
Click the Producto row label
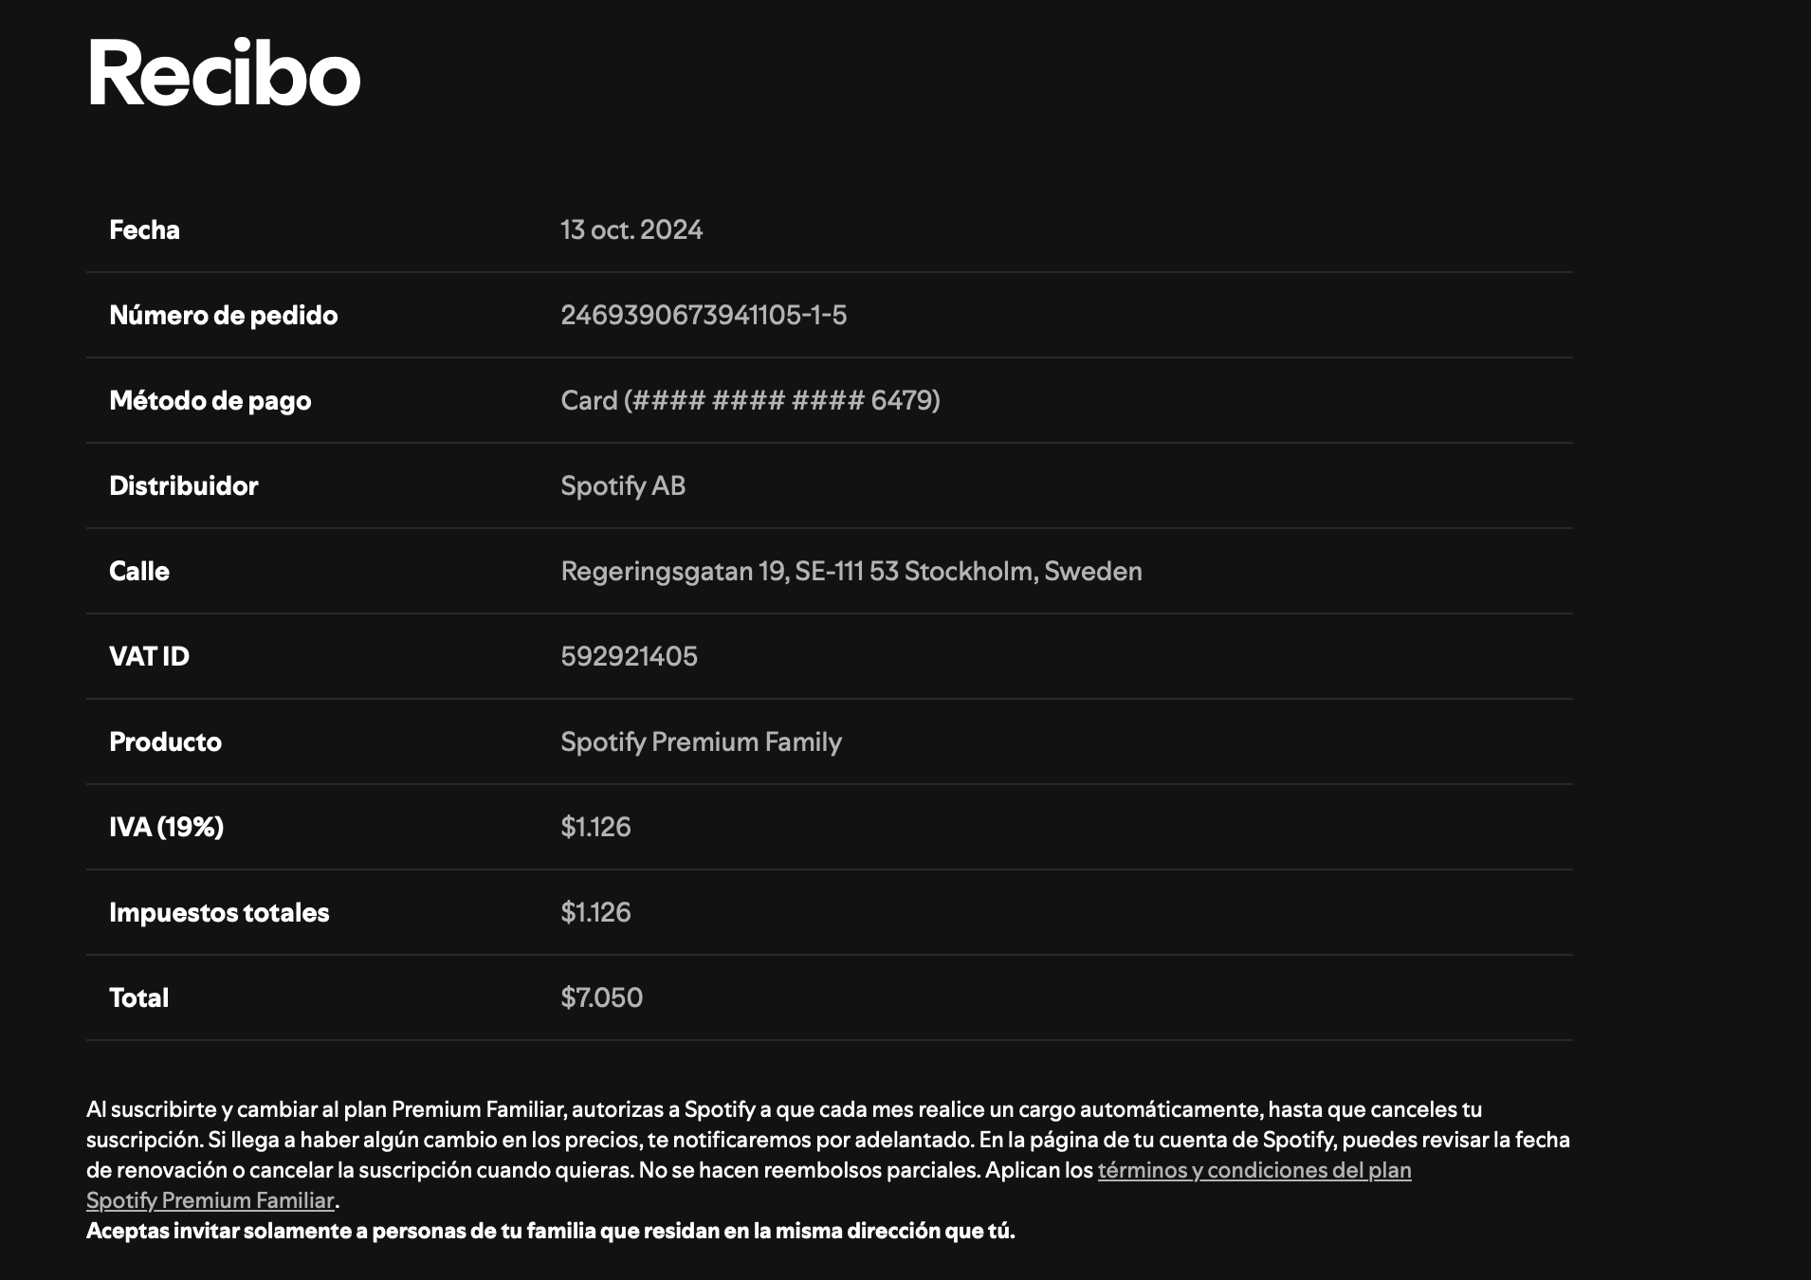(165, 741)
